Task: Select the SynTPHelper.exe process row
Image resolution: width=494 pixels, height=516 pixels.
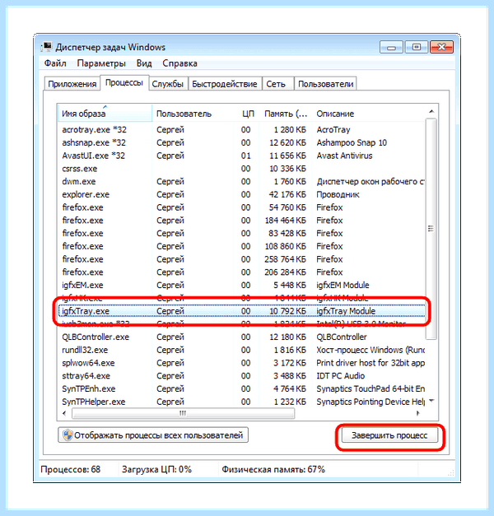Action: (241, 402)
